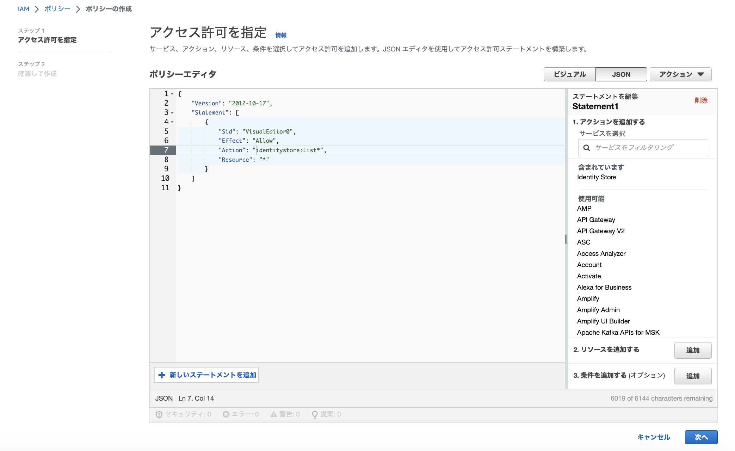Viewport: 735px width, 451px height.
Task: Collapse the fold arrow on line 1
Action: [172, 94]
